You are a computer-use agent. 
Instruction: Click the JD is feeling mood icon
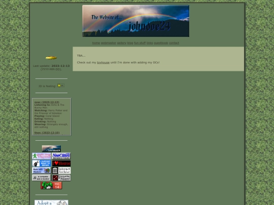point(61,86)
